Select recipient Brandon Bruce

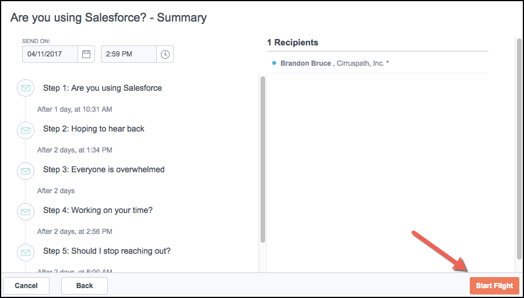click(305, 63)
